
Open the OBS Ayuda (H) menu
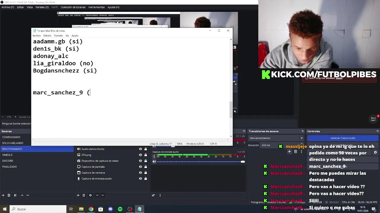pyautogui.click(x=113, y=7)
